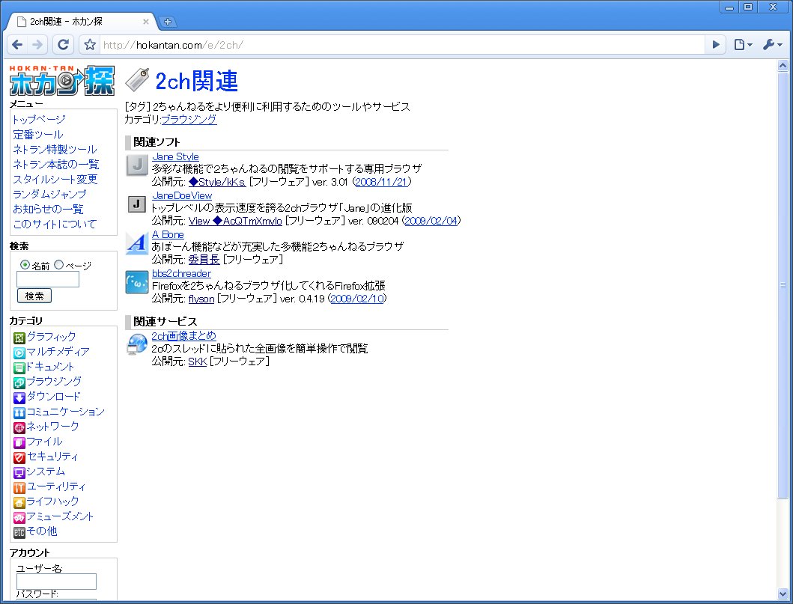Click the グラフィック category icon
793x604 pixels.
pyautogui.click(x=19, y=338)
